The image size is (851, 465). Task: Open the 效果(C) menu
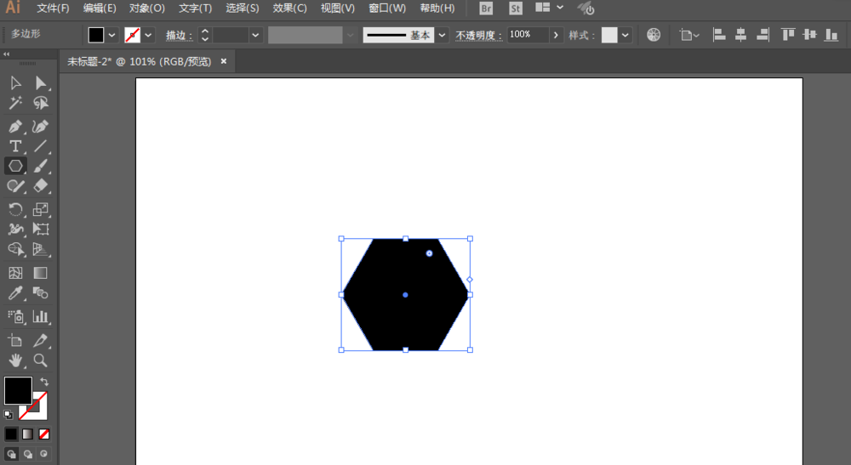tap(289, 9)
